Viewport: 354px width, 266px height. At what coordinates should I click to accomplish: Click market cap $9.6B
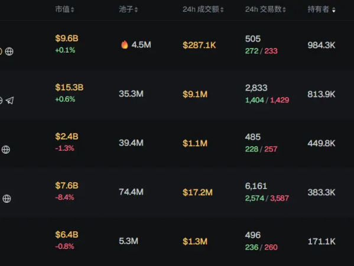click(x=67, y=38)
